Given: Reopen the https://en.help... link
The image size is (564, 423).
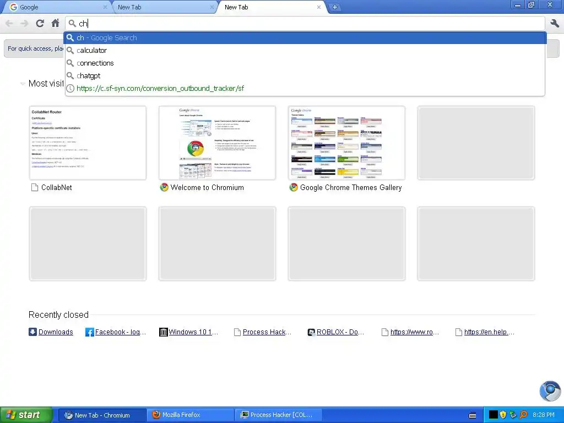Looking at the screenshot, I should (489, 332).
